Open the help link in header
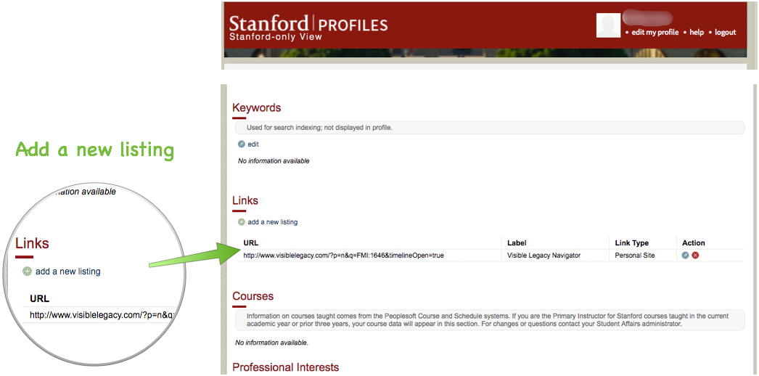 point(697,33)
